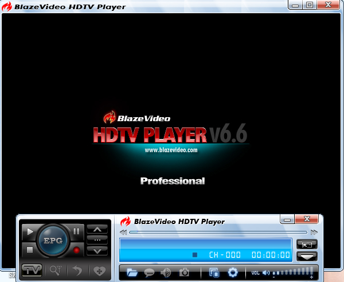344x282 pixels.
Task: Click the channel search magnifier icon
Action: click(56, 270)
